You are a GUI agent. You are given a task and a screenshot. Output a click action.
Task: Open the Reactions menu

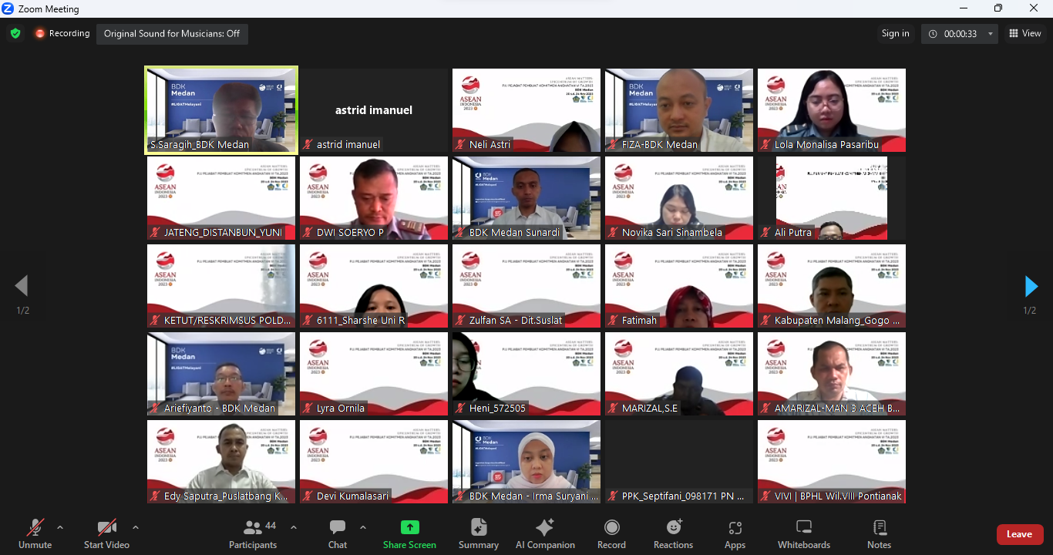point(673,534)
